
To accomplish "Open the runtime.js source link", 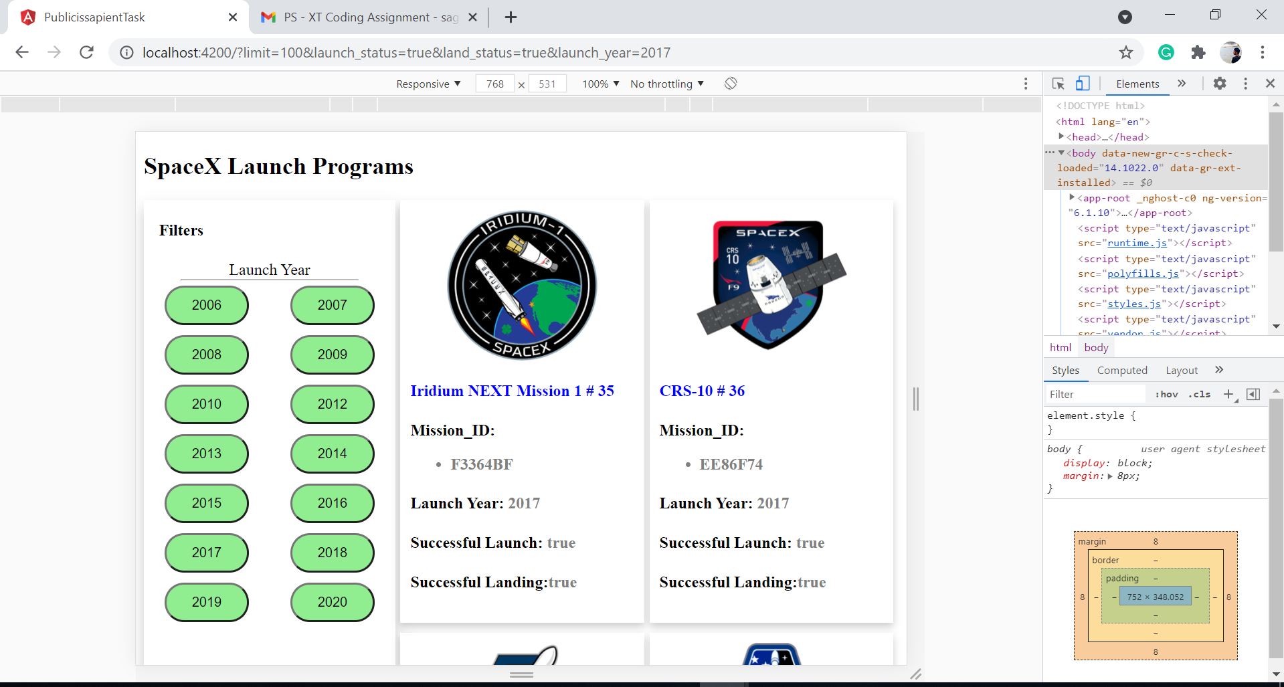I will pyautogui.click(x=1137, y=243).
